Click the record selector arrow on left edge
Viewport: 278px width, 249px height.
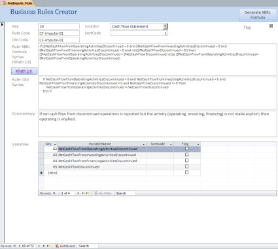point(2,24)
